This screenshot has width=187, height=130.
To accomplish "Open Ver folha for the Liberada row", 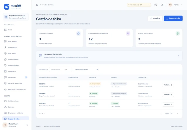I will [x=168, y=105].
